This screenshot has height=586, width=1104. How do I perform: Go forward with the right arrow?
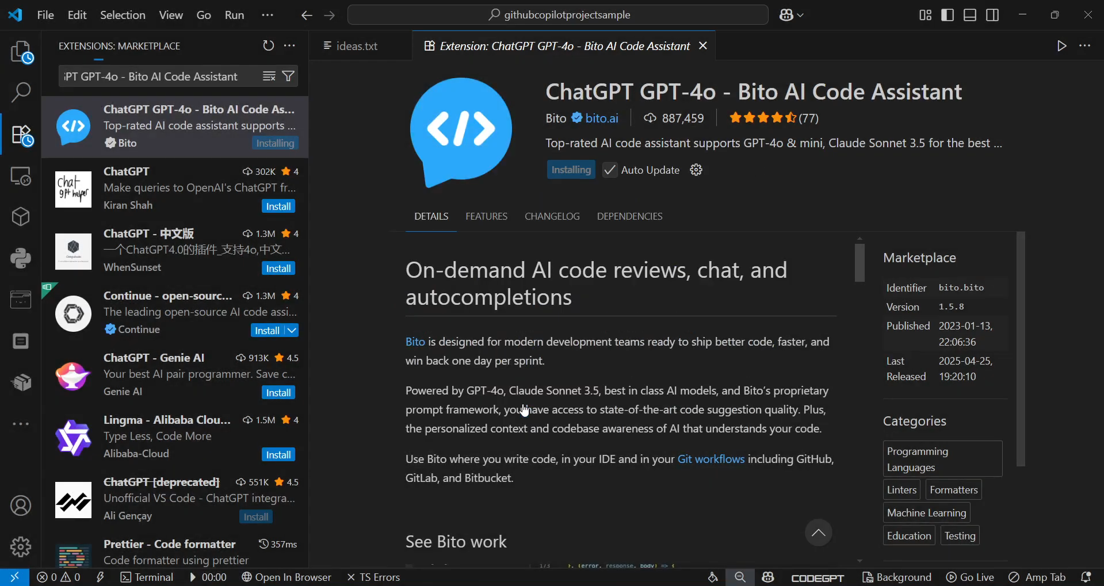coord(329,15)
